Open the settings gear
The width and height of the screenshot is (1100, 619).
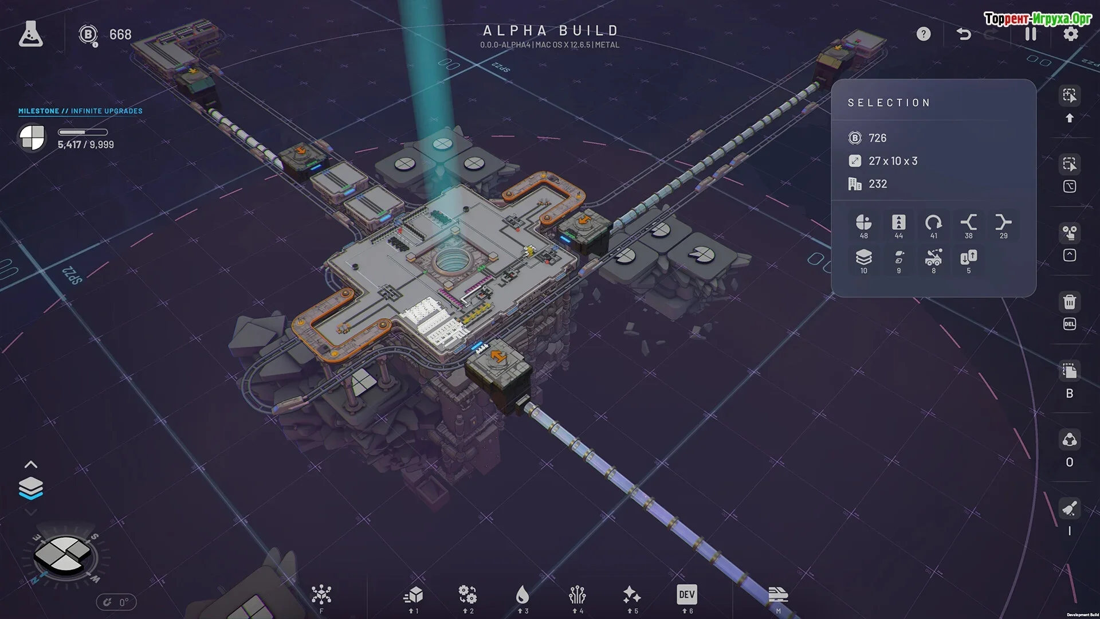(1070, 34)
